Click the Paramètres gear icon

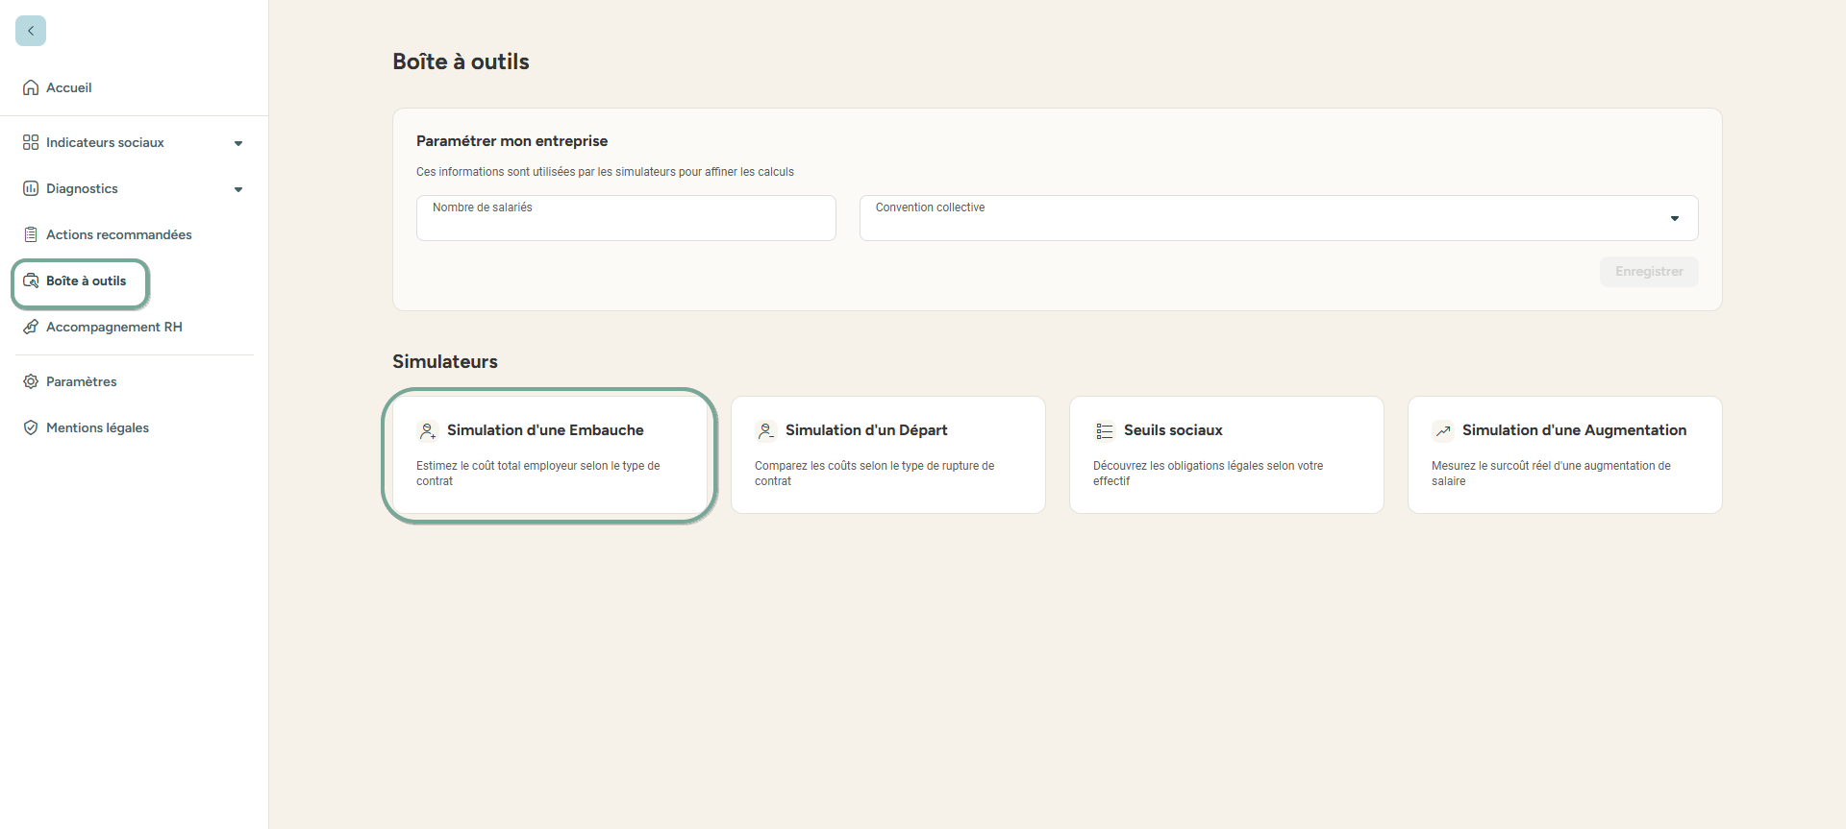pos(31,381)
